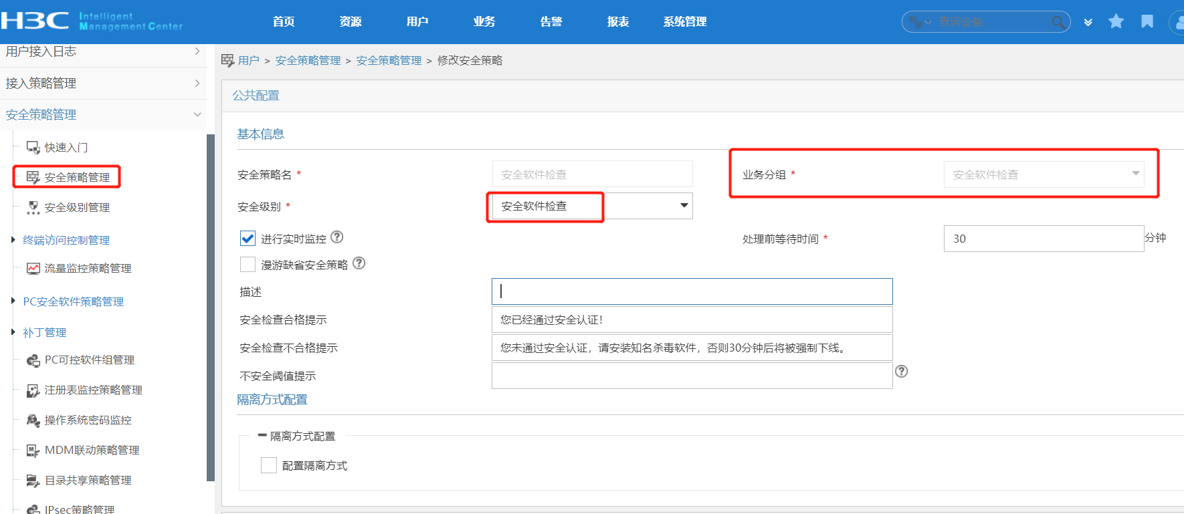
Task: Check the 配置隔离方式 checkbox
Action: [x=269, y=465]
